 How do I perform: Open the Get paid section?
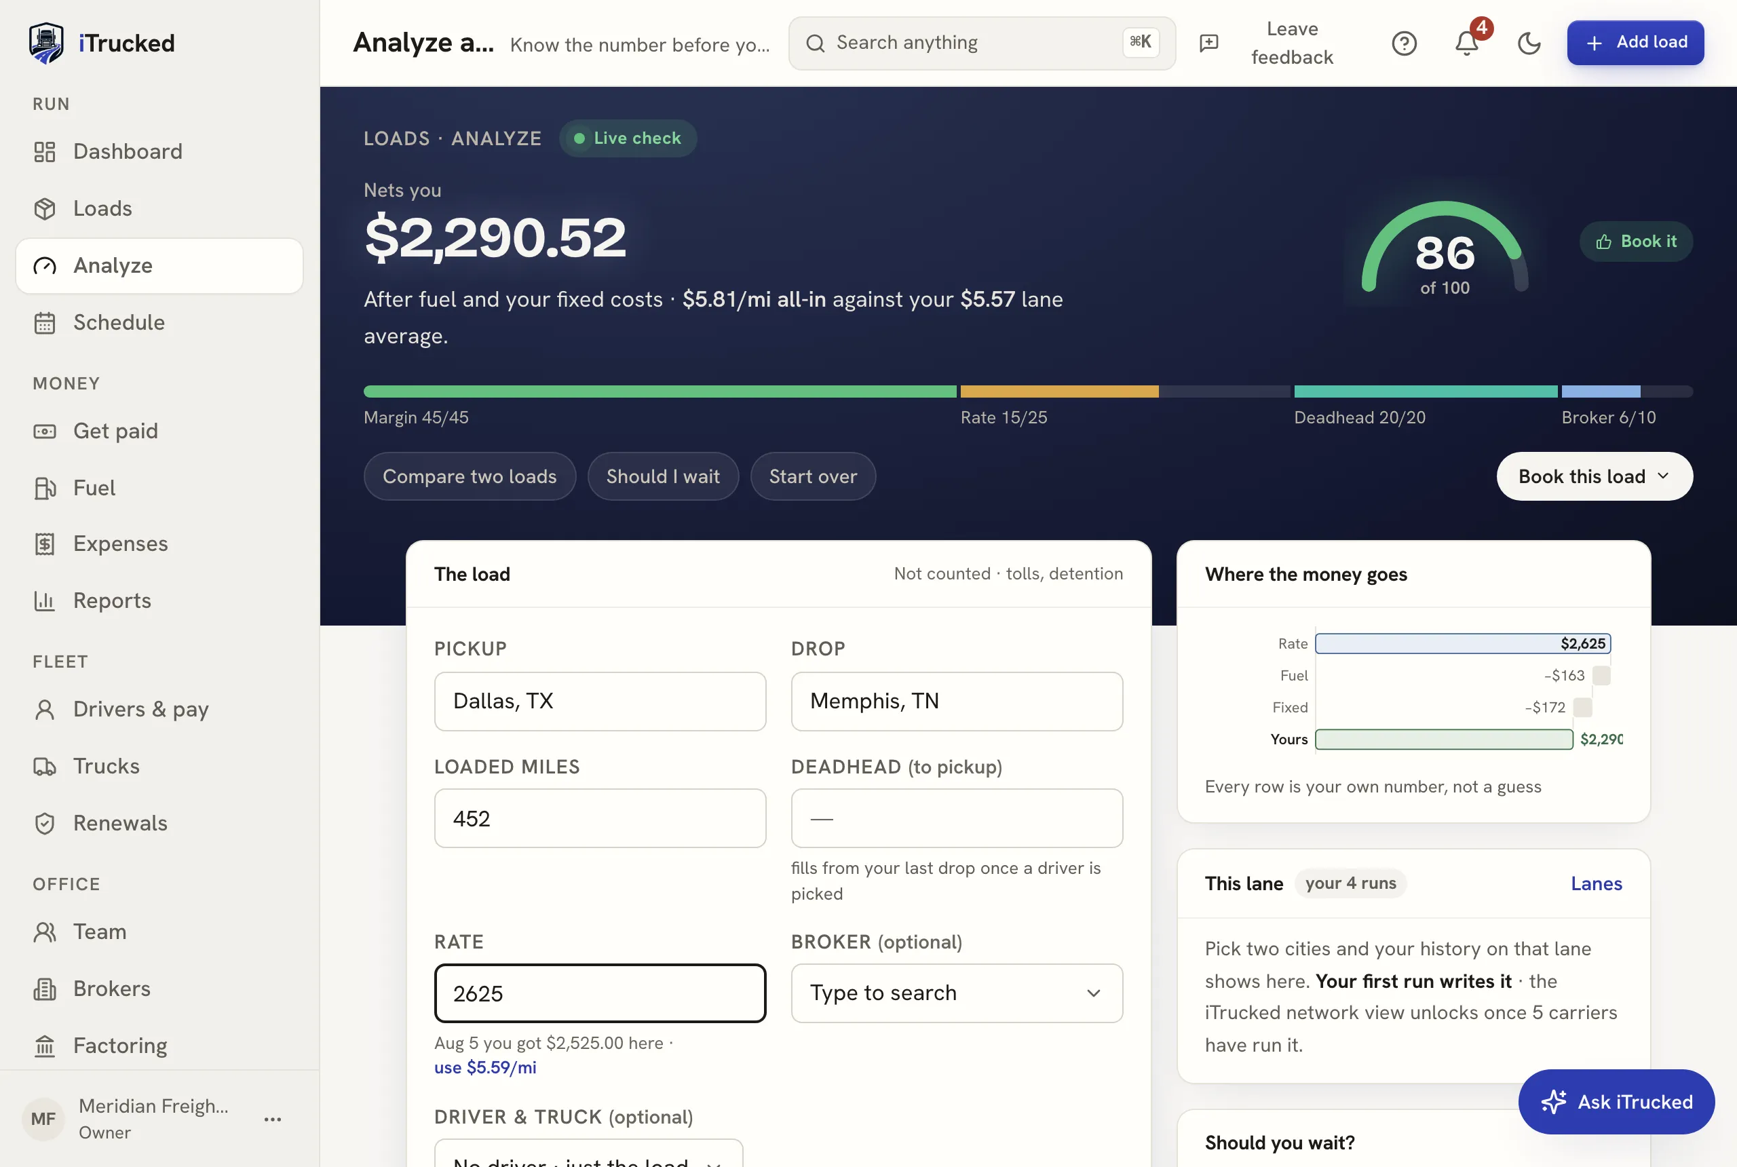[159, 431]
